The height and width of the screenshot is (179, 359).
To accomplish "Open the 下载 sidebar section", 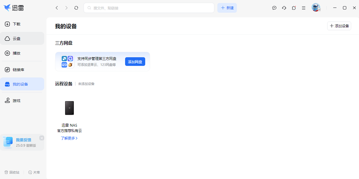I will (x=22, y=24).
